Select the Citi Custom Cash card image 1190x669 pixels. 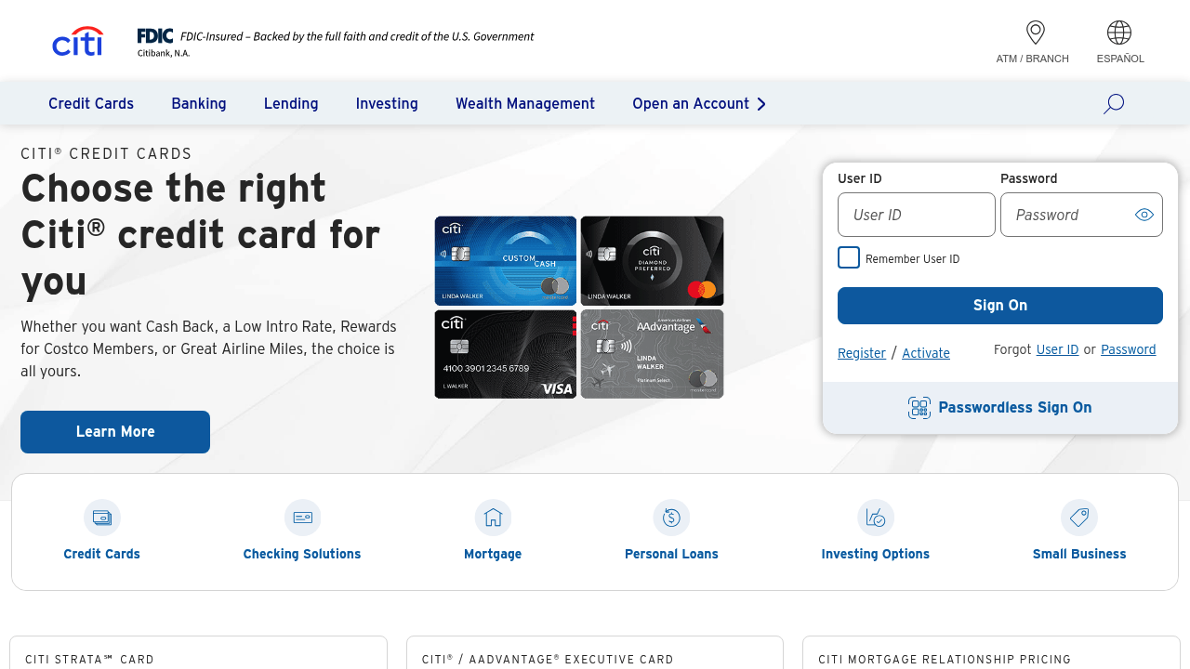click(x=506, y=261)
